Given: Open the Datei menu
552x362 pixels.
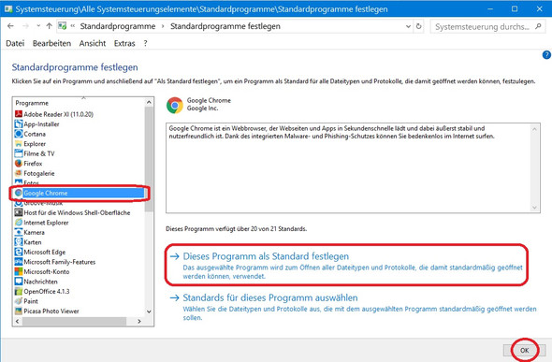Looking at the screenshot, I should (x=15, y=43).
